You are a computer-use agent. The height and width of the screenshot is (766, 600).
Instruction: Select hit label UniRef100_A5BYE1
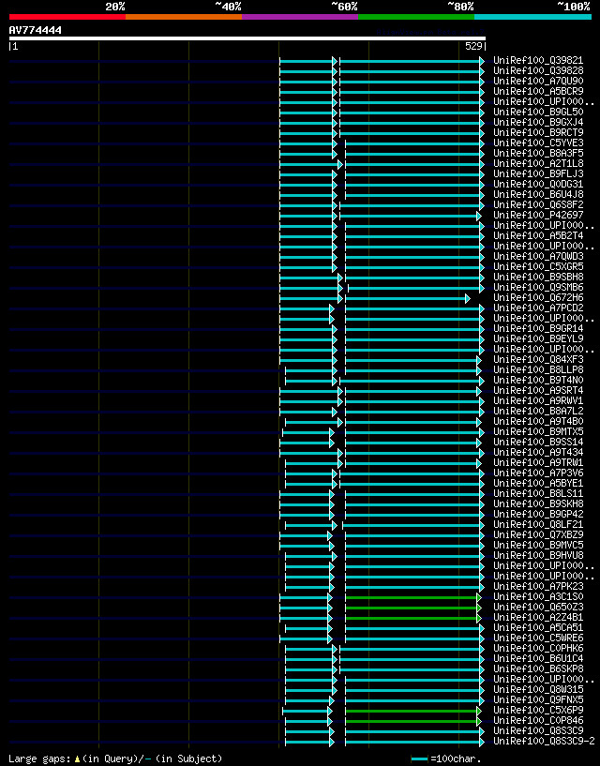538,483
